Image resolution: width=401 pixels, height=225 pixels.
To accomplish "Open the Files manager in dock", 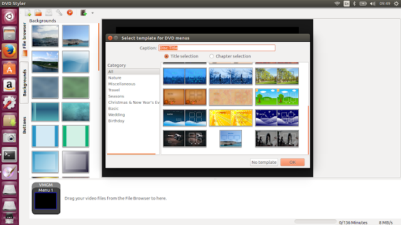I will tap(9, 34).
